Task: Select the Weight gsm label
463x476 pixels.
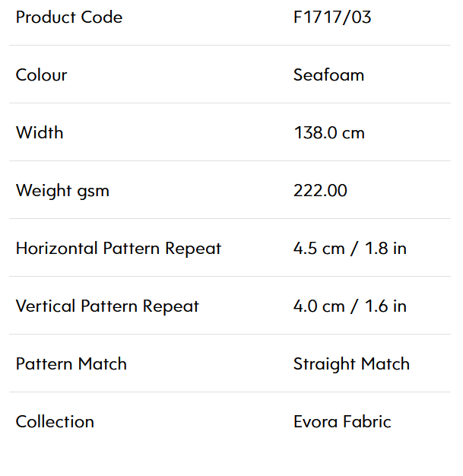Action: pyautogui.click(x=62, y=191)
